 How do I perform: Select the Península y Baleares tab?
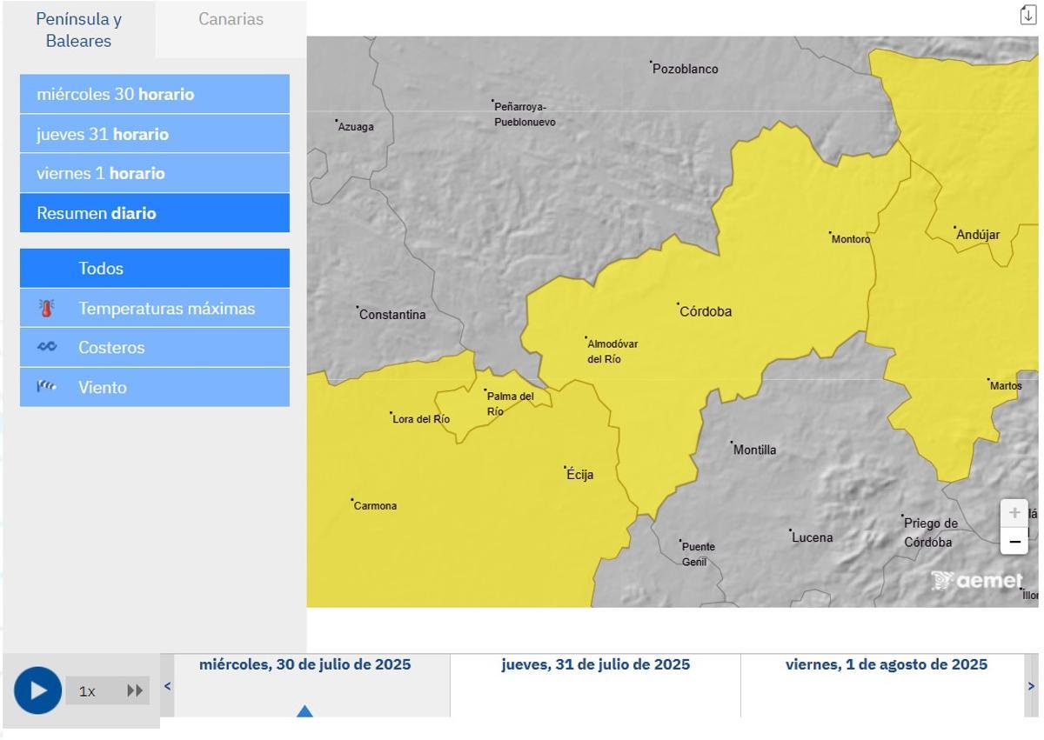[78, 30]
